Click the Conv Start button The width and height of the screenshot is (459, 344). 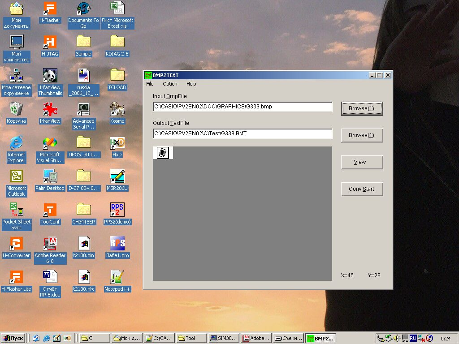click(x=362, y=189)
